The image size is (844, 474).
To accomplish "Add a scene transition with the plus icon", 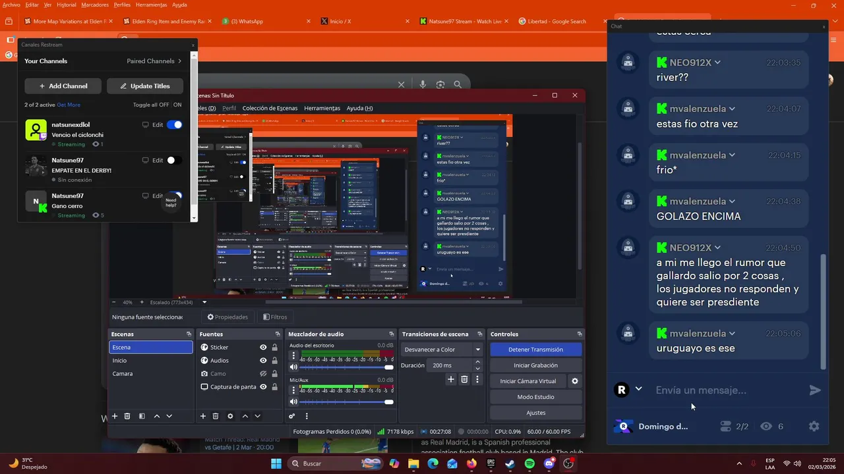I will 451,379.
